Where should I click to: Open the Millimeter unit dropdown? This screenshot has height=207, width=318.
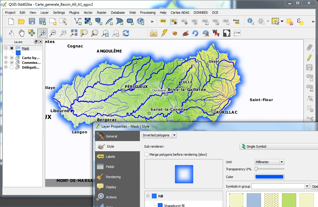click(269, 162)
